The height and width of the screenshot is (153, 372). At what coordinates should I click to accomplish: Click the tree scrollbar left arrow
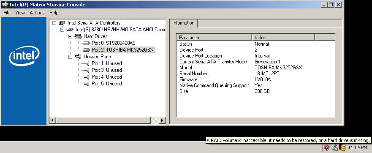pos(53,120)
